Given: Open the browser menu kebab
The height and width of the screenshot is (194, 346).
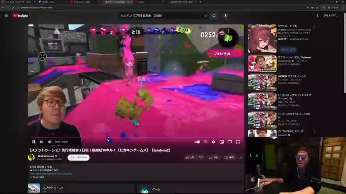Looking at the screenshot, I should (343, 7).
